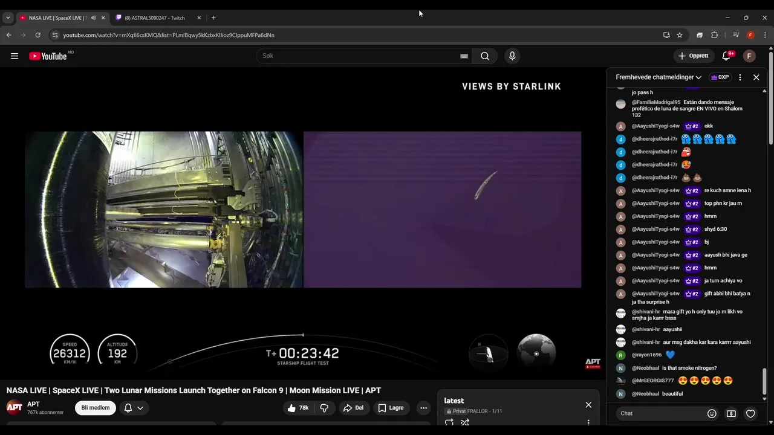Expand Fremhevede chatmeldinger chat mode dropdown
774x435 pixels.
point(659,77)
